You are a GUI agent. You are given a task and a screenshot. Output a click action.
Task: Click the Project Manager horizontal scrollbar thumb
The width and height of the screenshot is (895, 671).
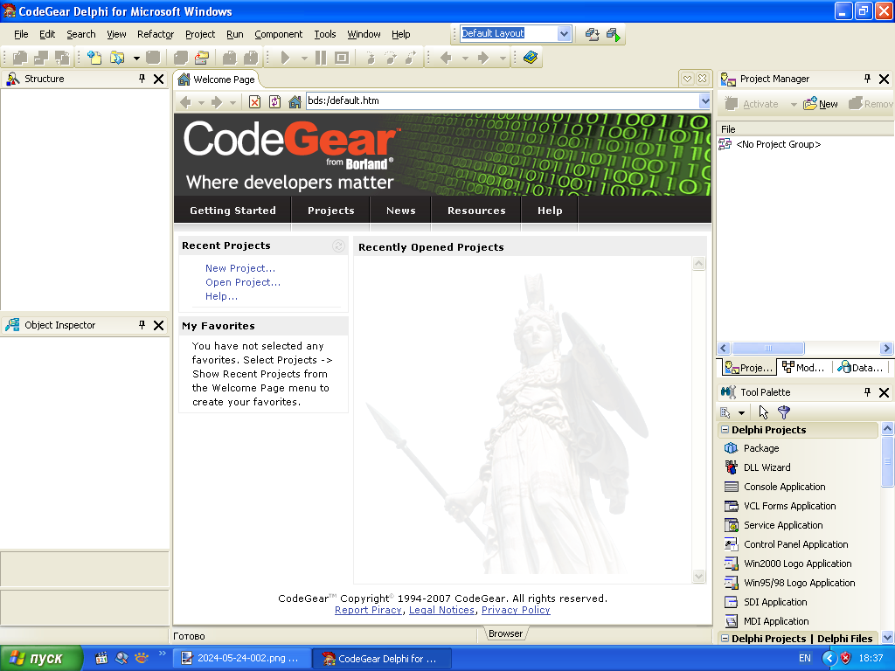767,348
